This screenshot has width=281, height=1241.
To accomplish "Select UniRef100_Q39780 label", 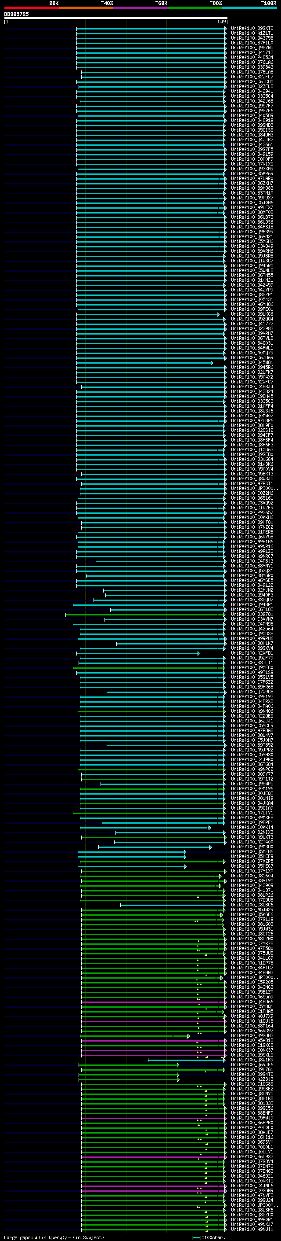I will (252, 614).
